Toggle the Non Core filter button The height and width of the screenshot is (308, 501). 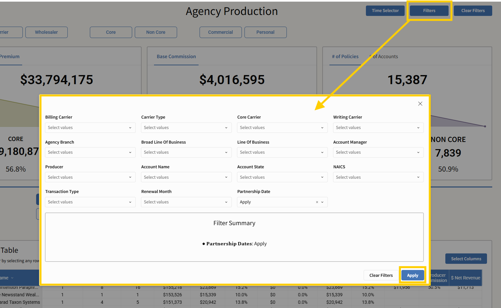click(x=156, y=32)
